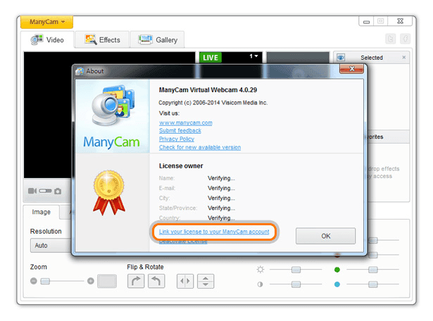Rotate the image clockwise
Image resolution: width=433 pixels, height=321 pixels.
pos(136,282)
